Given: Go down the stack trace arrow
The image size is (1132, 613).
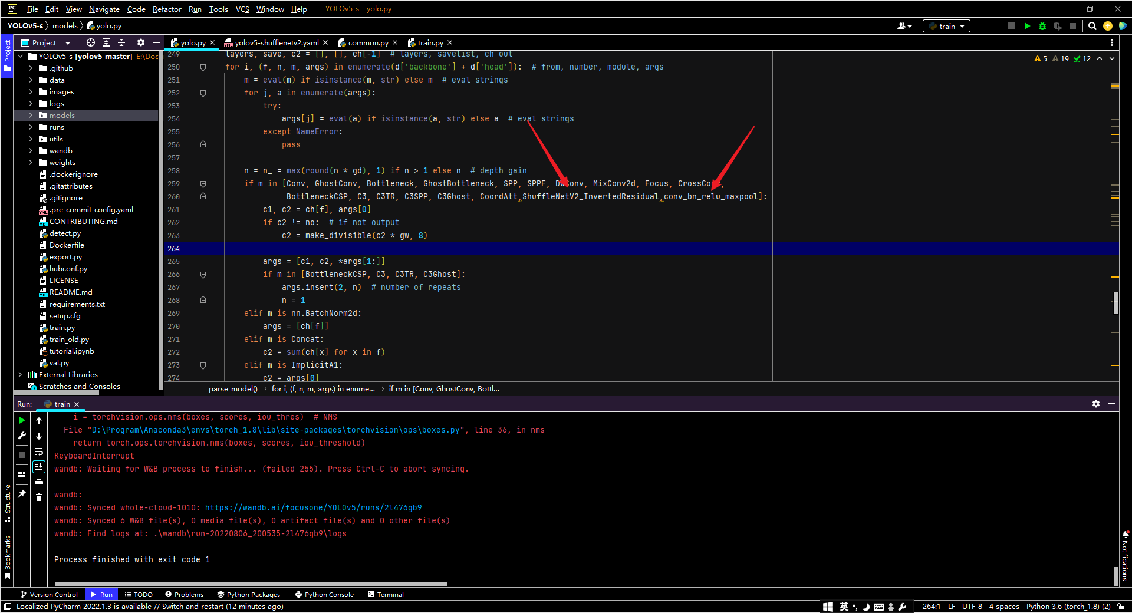Looking at the screenshot, I should [39, 436].
